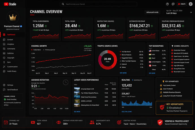Click check icon beside Established Channel
The image size is (195, 130).
pyautogui.click(x=172, y=50)
